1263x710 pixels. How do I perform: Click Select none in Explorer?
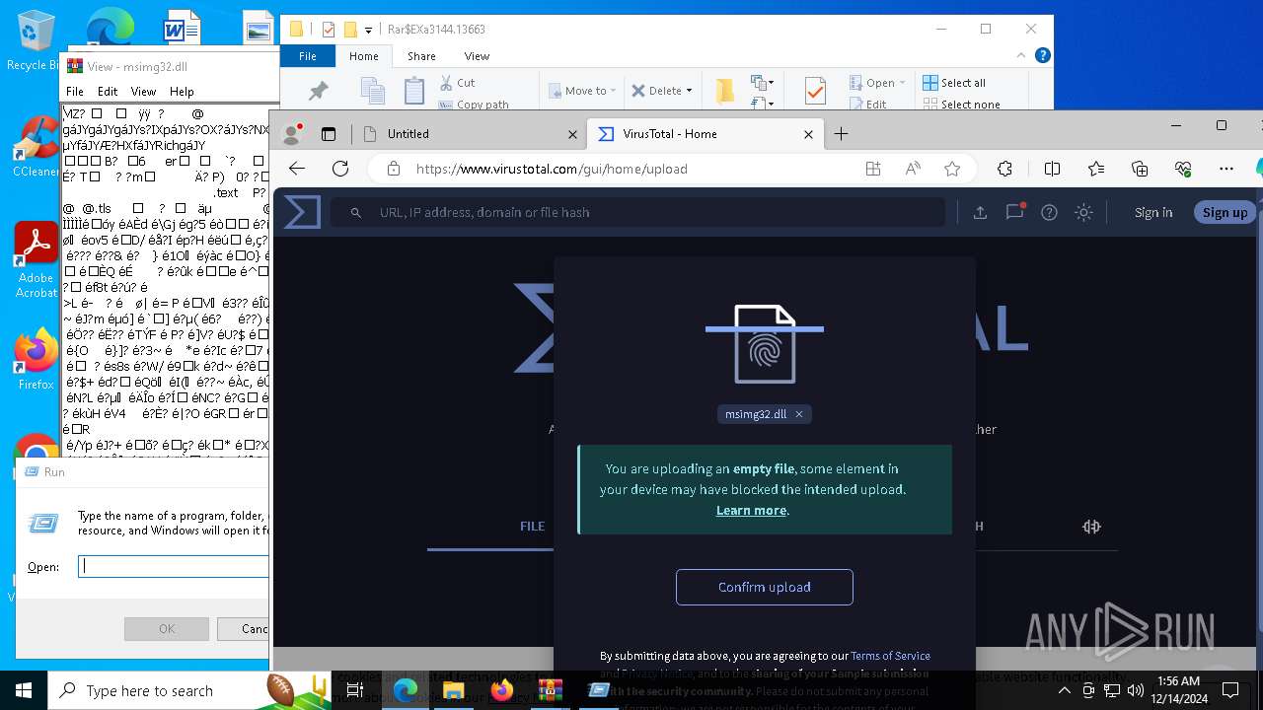961,104
